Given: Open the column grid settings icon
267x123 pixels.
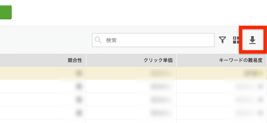Looking at the screenshot, I should (236, 40).
